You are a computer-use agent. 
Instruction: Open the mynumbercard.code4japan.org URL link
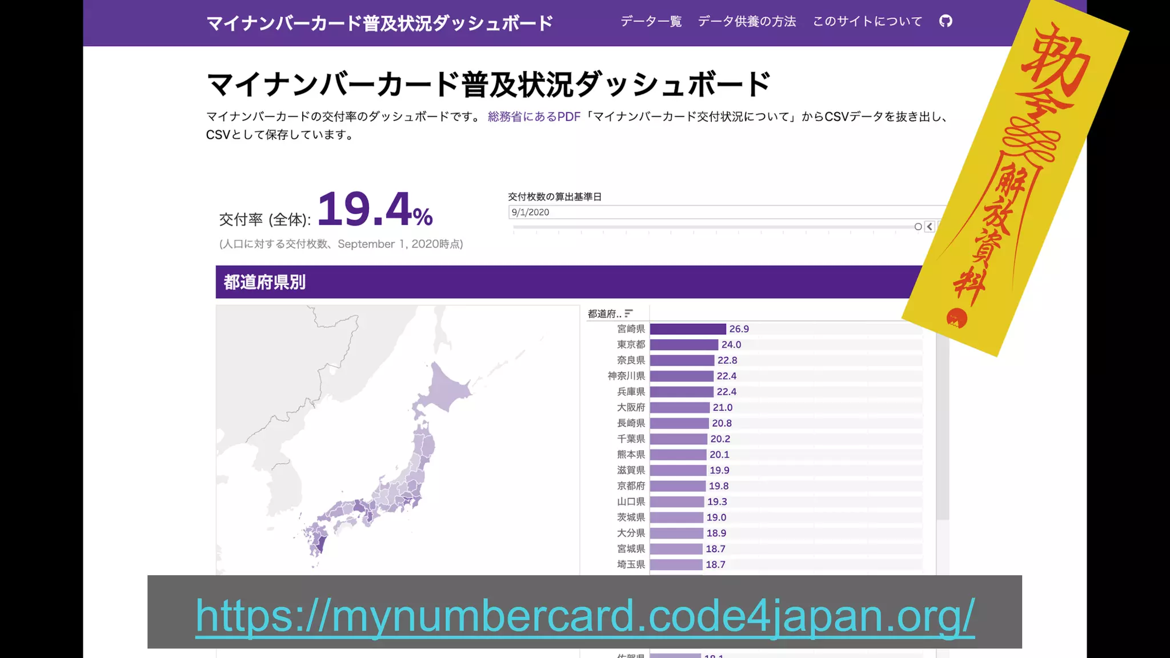coord(585,616)
